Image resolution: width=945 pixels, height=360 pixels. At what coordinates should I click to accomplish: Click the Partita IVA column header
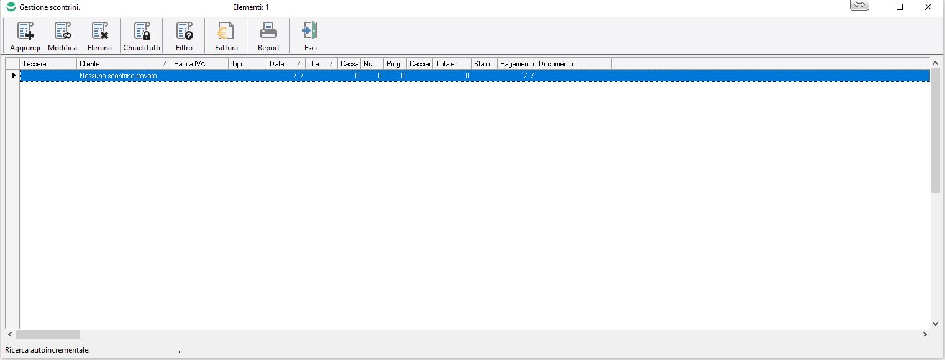click(x=199, y=64)
